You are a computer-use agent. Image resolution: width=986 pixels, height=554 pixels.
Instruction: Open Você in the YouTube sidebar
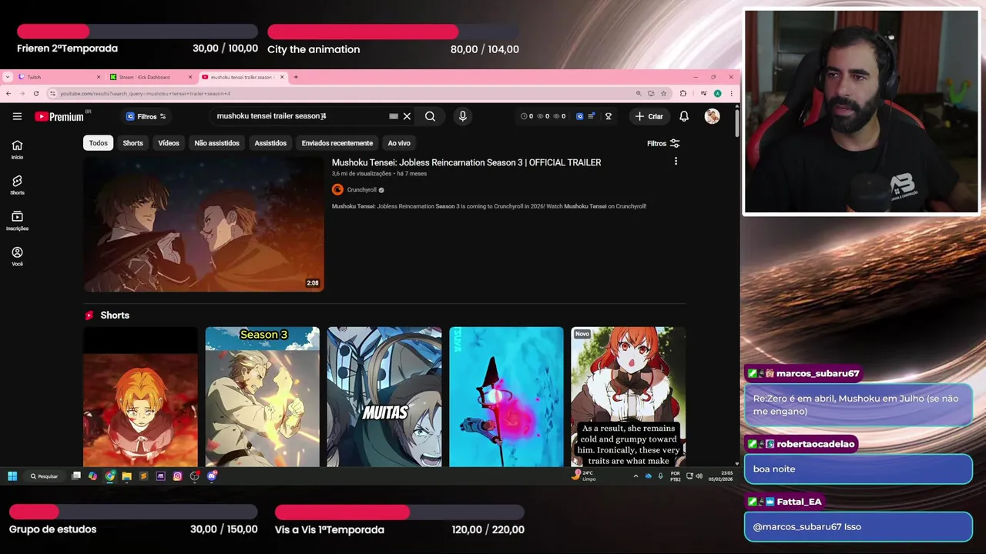point(17,256)
